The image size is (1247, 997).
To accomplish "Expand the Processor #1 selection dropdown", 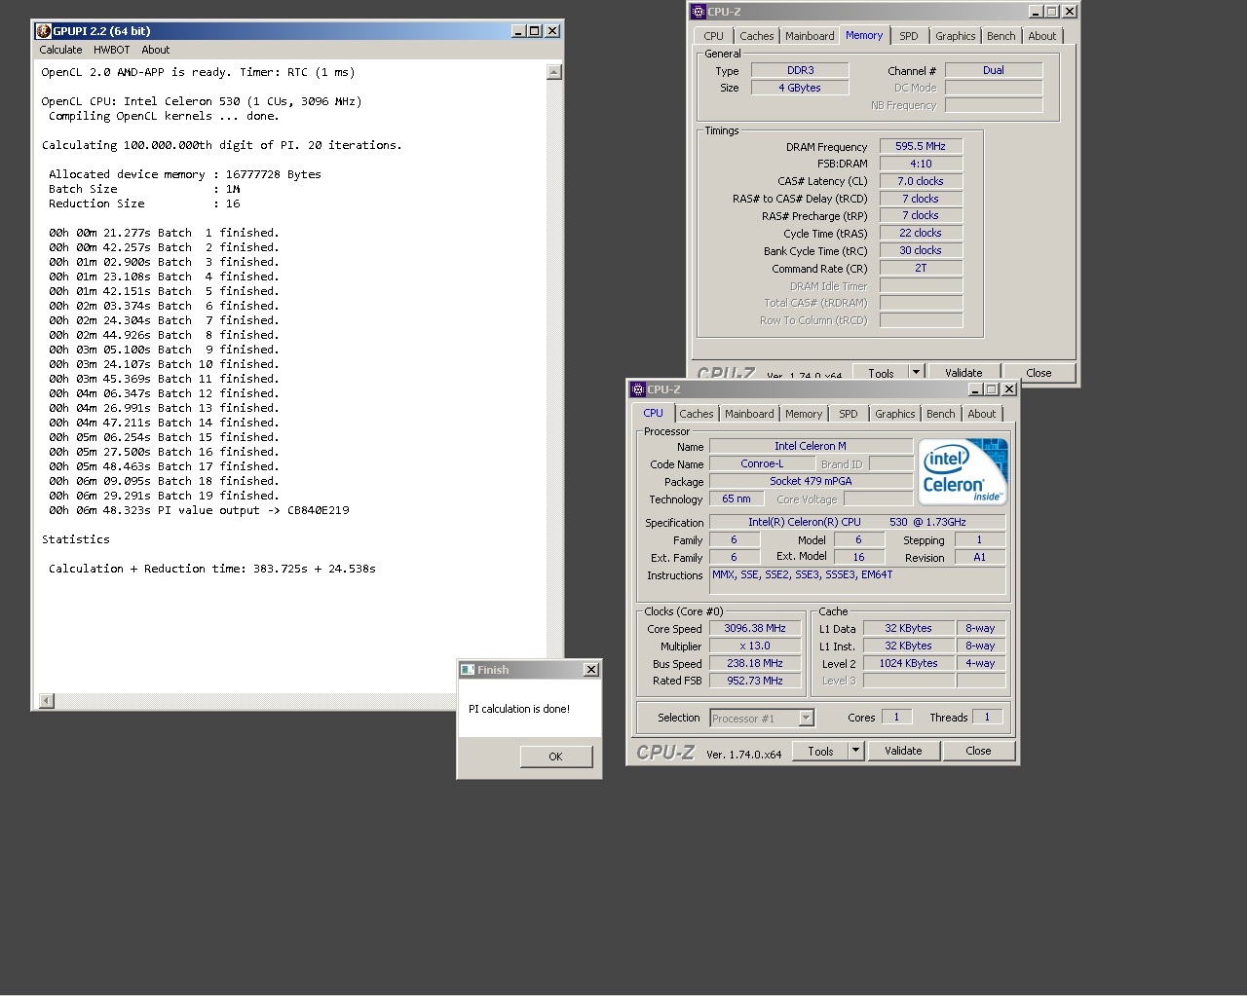I will click(806, 719).
